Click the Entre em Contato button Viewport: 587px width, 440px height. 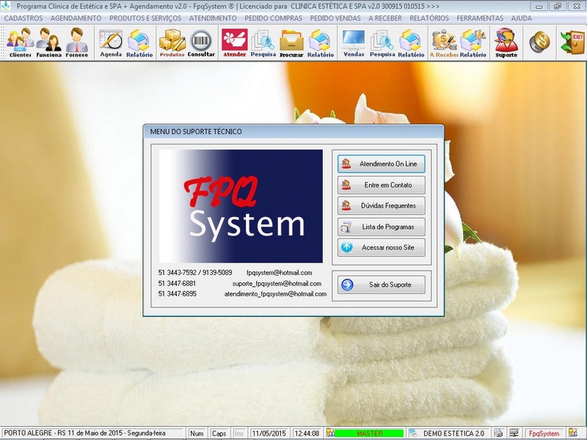(x=381, y=185)
